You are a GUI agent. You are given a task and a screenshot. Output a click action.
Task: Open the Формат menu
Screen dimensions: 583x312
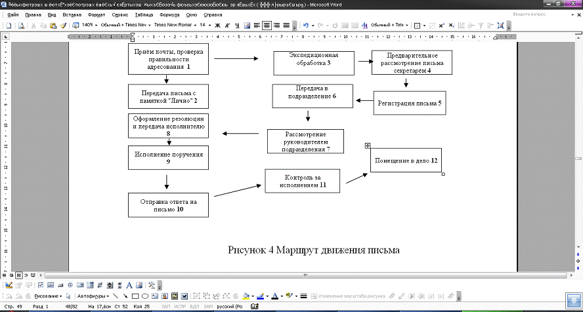[x=96, y=14]
